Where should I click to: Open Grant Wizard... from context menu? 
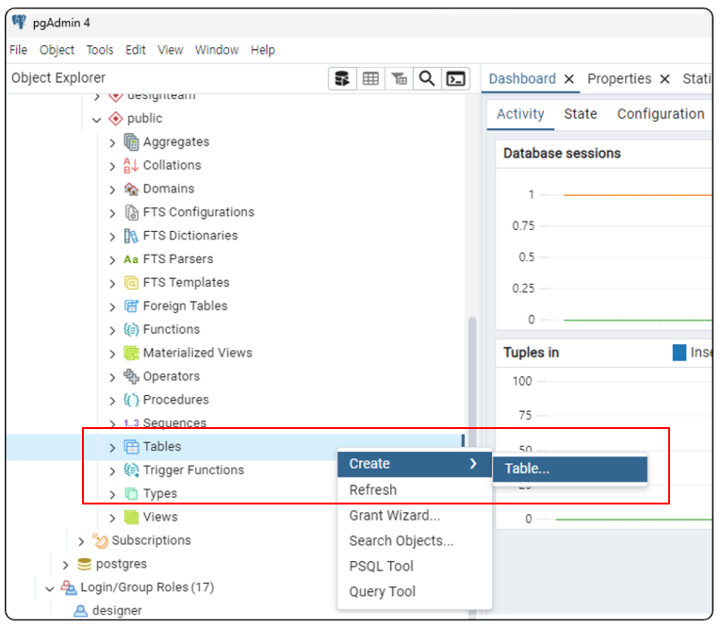tap(415, 516)
